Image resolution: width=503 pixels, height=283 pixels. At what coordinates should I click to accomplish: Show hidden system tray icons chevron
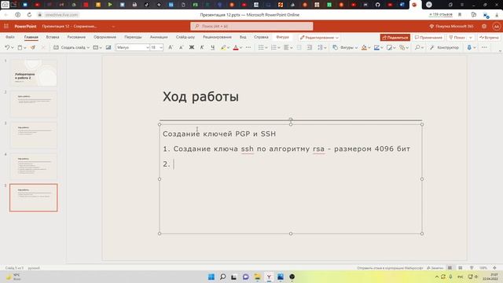click(x=437, y=277)
